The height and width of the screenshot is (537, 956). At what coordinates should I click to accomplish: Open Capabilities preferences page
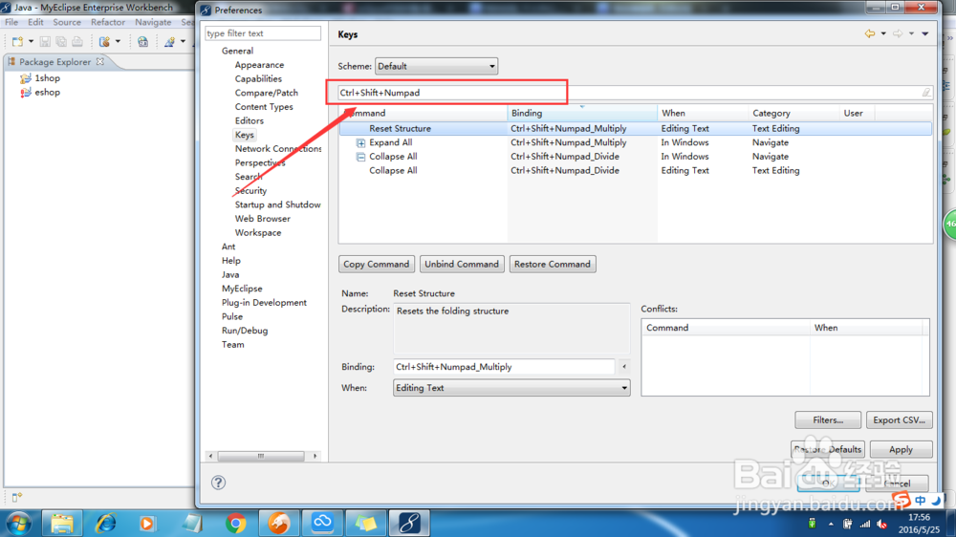[x=258, y=78]
